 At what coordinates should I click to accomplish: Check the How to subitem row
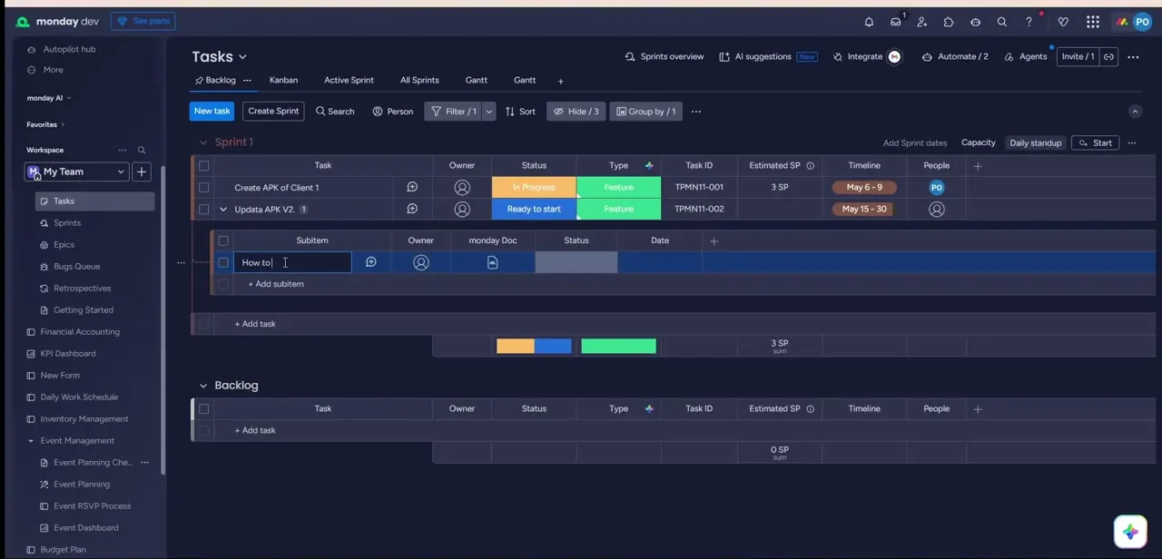coord(223,262)
